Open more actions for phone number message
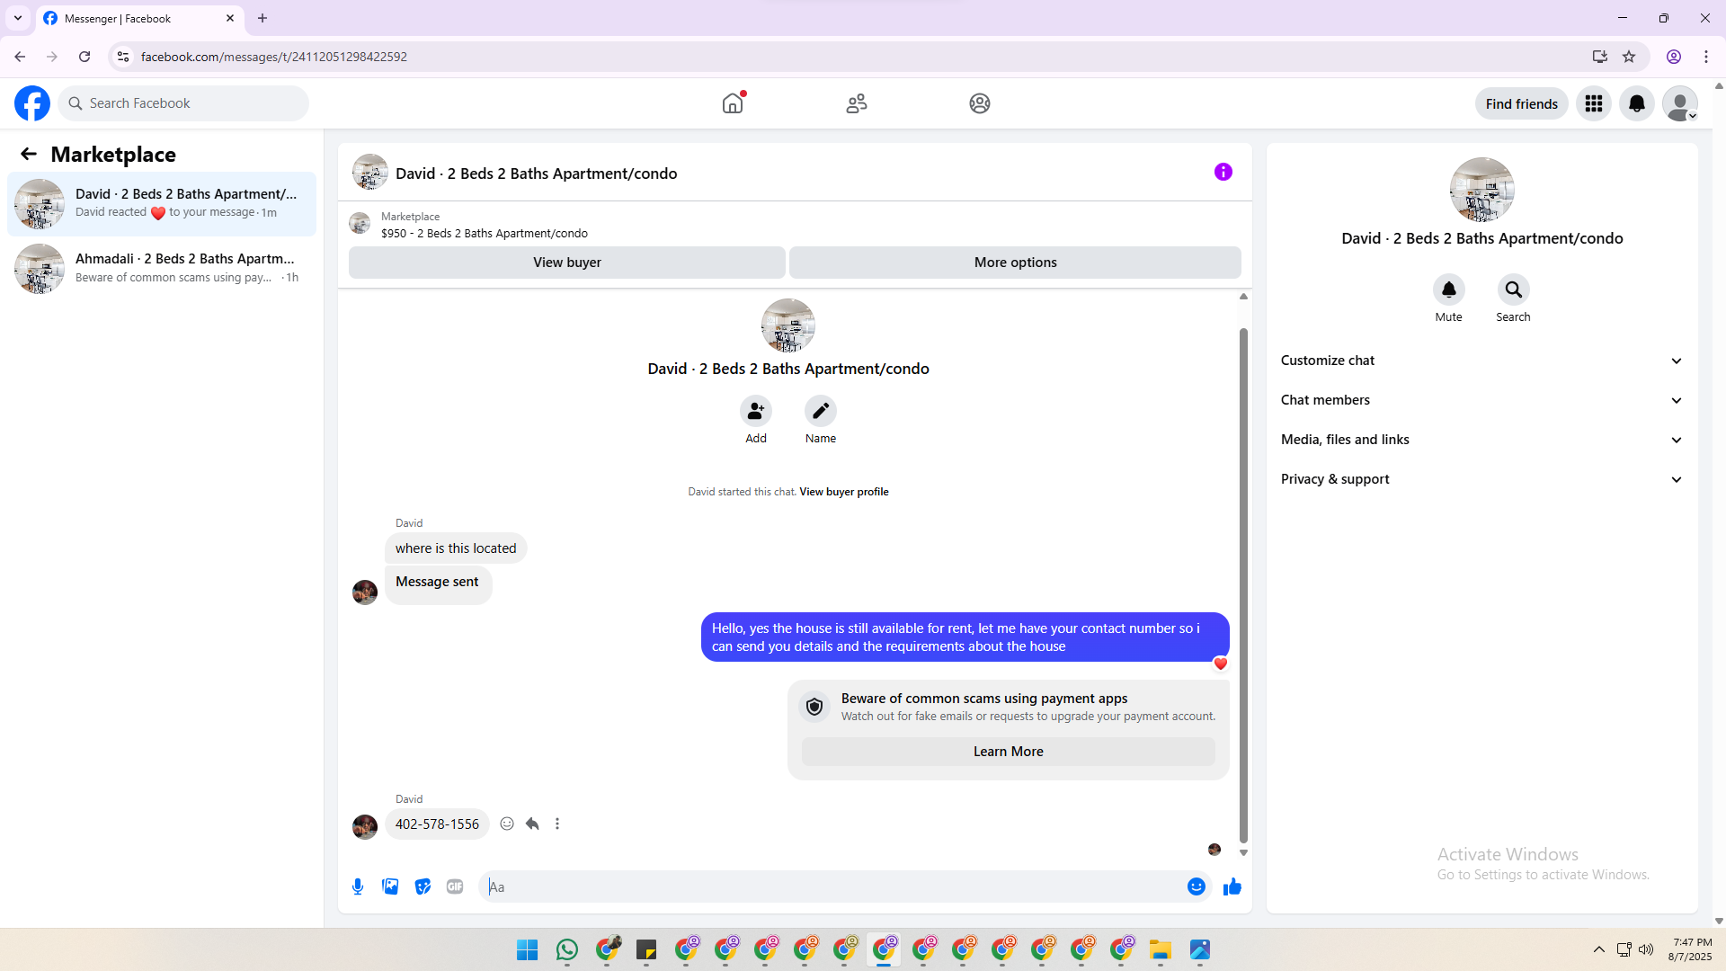 [557, 824]
